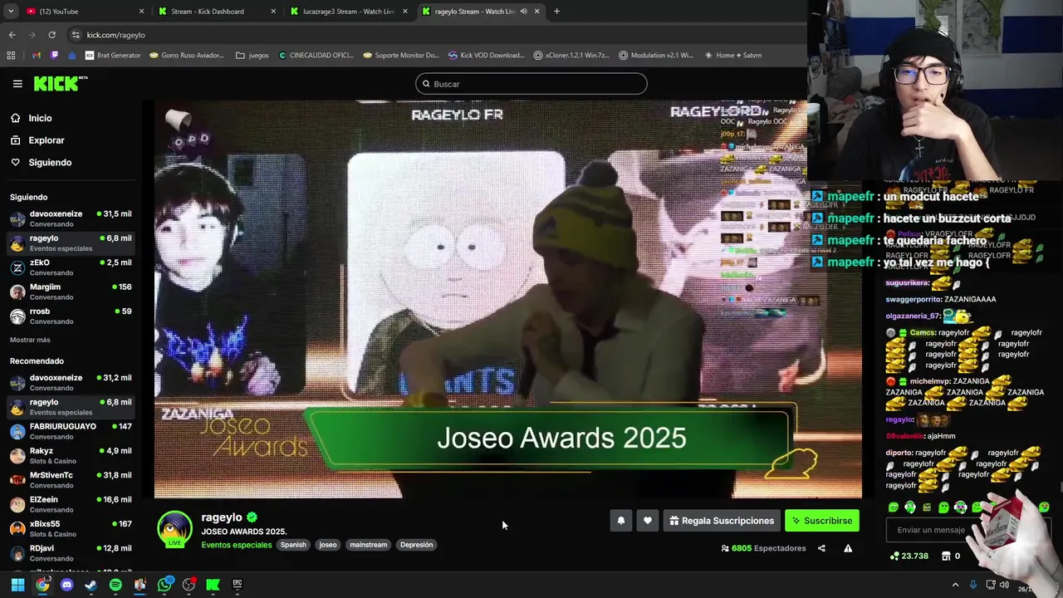Expand the Mostrar más list
Viewport: 1063px width, 598px height.
(30, 340)
